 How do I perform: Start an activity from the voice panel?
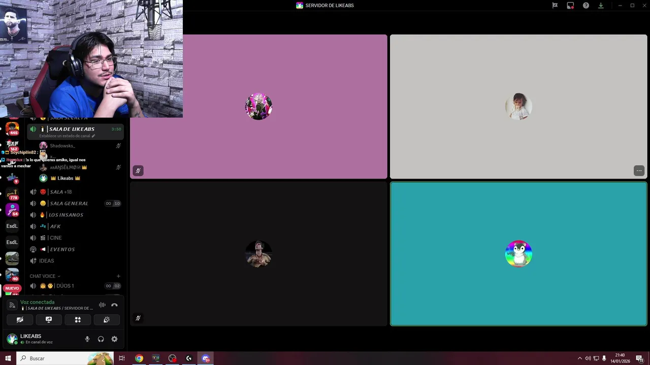click(78, 320)
